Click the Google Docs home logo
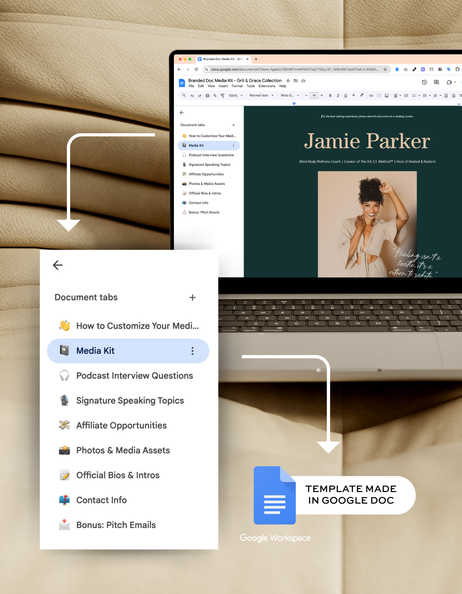This screenshot has height=594, width=462. tap(182, 83)
